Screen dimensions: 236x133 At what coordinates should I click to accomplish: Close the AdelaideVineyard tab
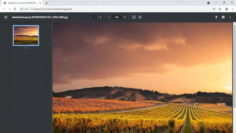(40, 3)
